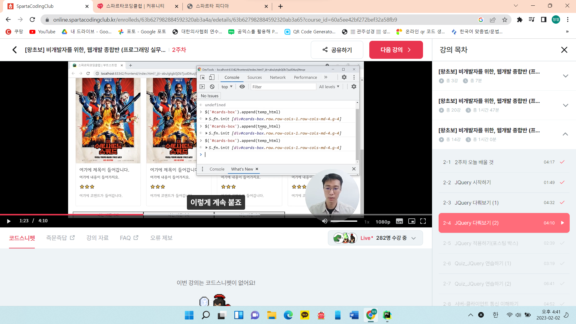Open 쿠팡 bookmark
576x324 pixels.
14,31
